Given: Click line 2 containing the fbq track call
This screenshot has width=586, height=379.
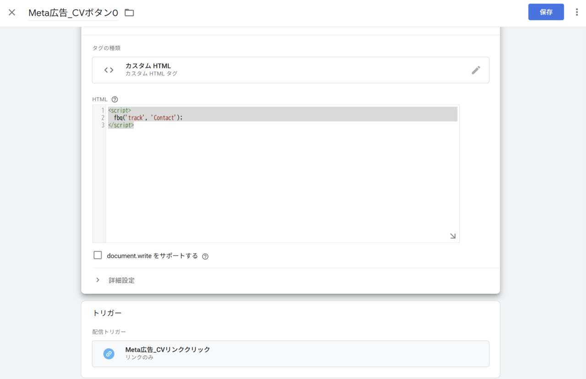Looking at the screenshot, I should (x=146, y=118).
